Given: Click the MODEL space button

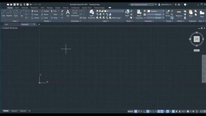Looking at the screenshot, I should (x=130, y=111).
